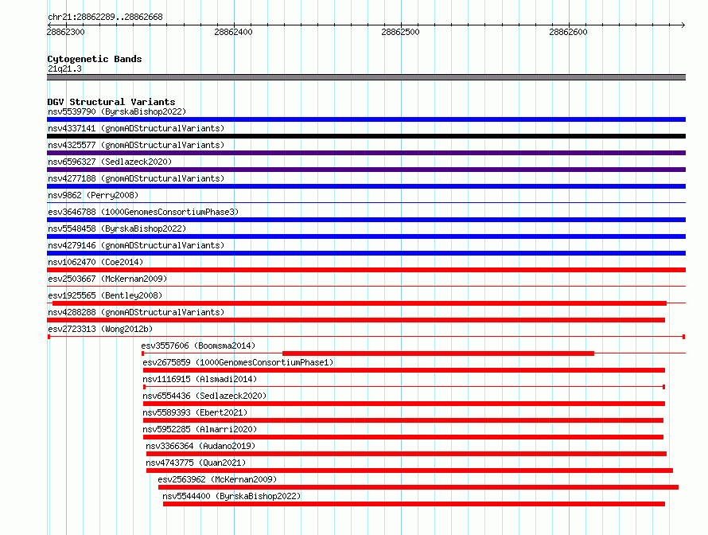708x535 pixels.
Task: Click the thin red line under nsv1116915
Action: pyautogui.click(x=404, y=387)
